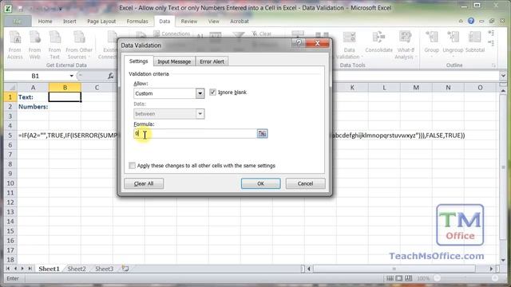This screenshot has height=287, width=511.
Task: Open the View ribbon tab
Action: 213,22
